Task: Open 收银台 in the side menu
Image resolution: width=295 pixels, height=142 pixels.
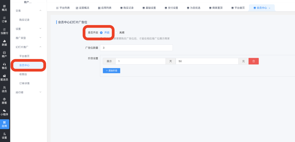Action: [x=23, y=74]
